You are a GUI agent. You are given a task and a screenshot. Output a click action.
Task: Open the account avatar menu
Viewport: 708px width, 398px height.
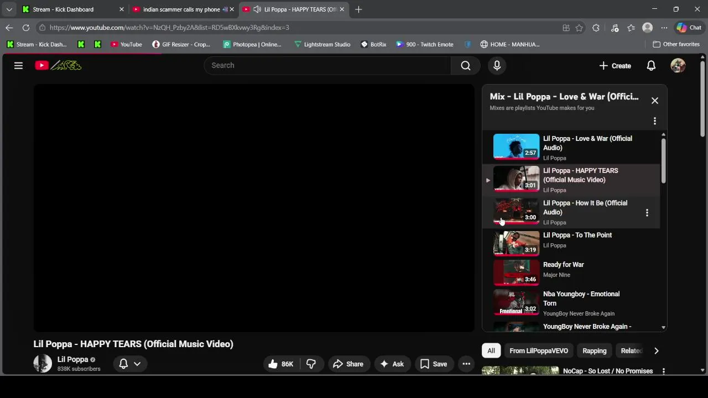click(678, 65)
